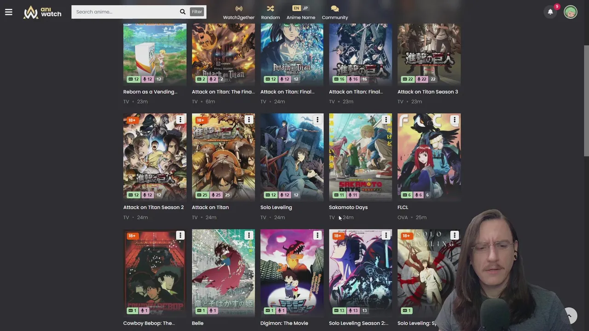The image size is (589, 331).
Task: Open the hamburger sidebar menu
Action: pos(9,12)
